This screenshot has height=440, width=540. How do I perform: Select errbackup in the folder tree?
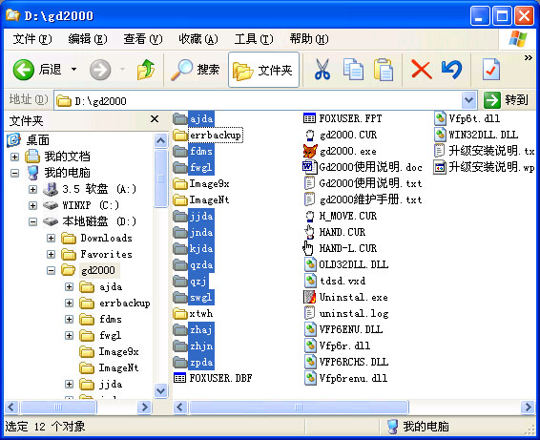tap(125, 304)
